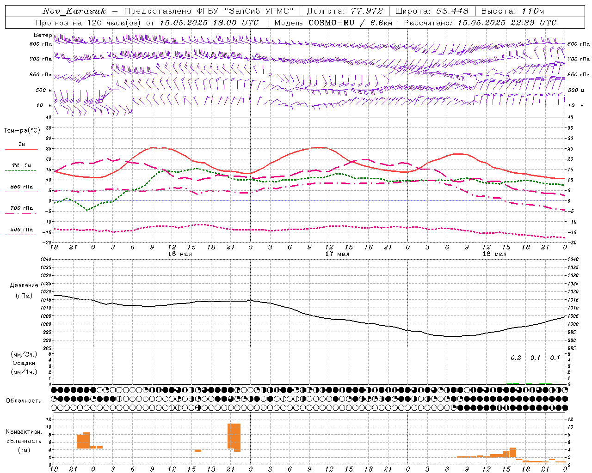592x473 pixels.
Task: Click the "500 гПа" dotted temperature legend entry
Action: tap(22, 230)
